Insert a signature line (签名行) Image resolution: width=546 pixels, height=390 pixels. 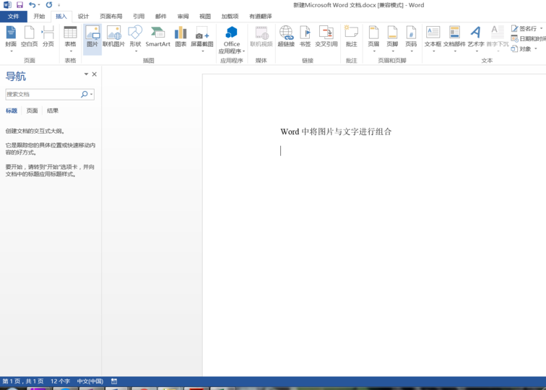point(524,29)
